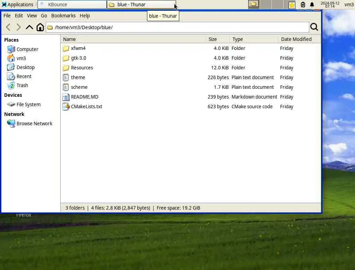This screenshot has width=355, height=270.
Task: Open Recent in the Places sidebar
Action: click(x=19, y=76)
